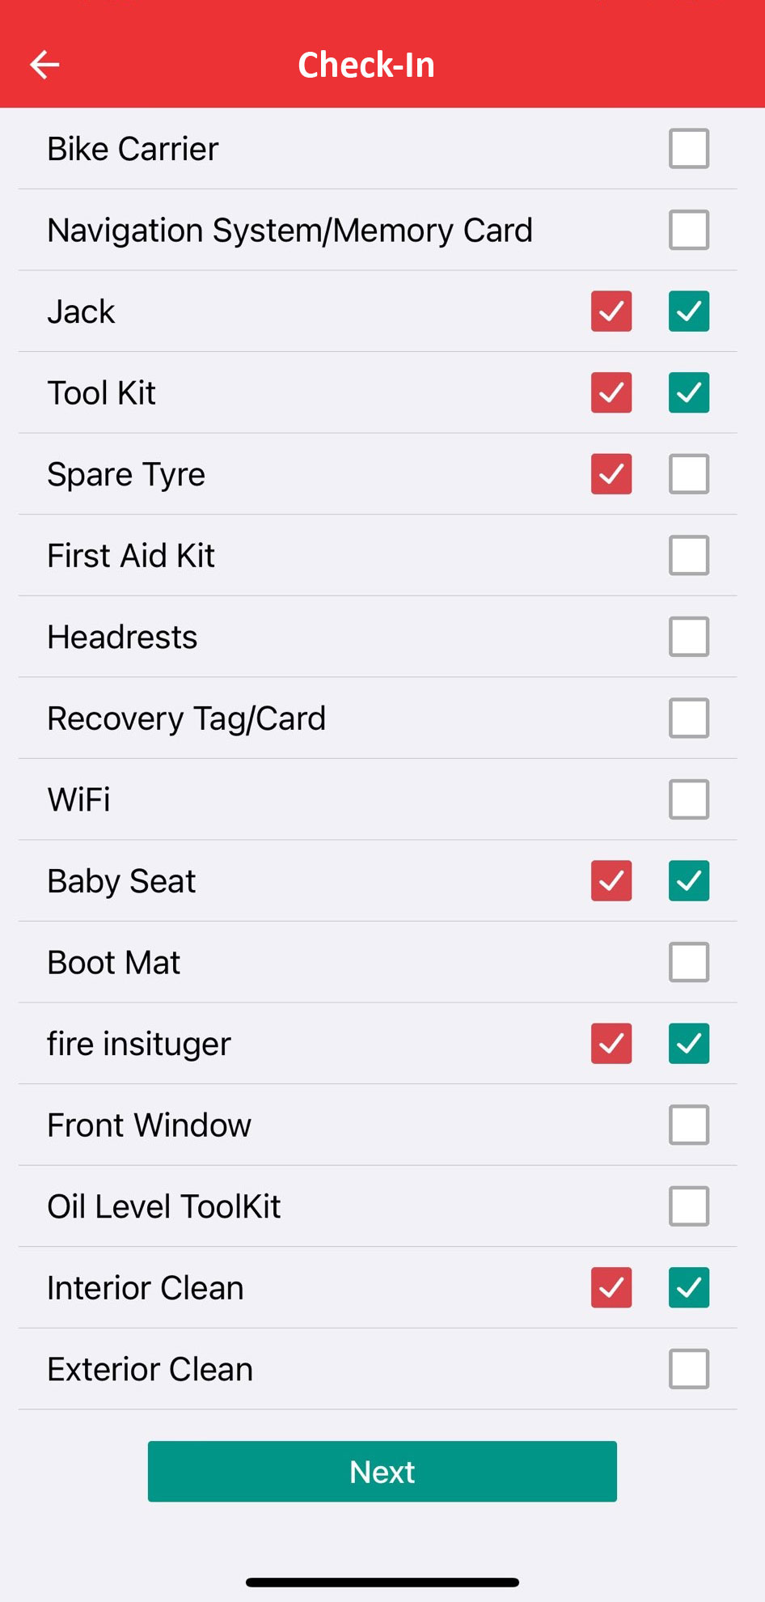
Task: Enable the Front Window checkbox
Action: (688, 1125)
